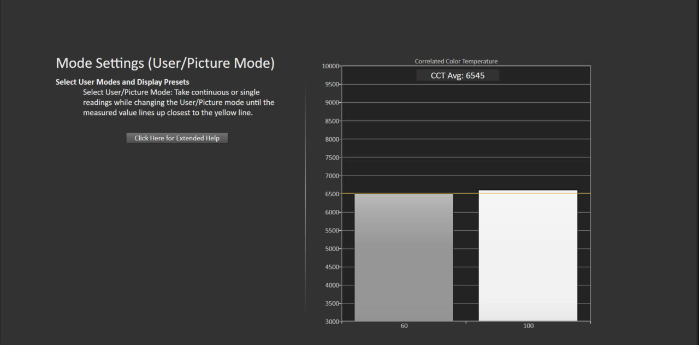Select the CCT Avg: 6545 readout
This screenshot has width=699, height=345.
coord(458,75)
